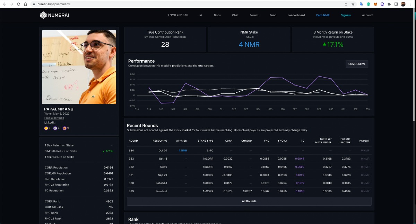Open Chrome's three-dot menu

(411, 4)
